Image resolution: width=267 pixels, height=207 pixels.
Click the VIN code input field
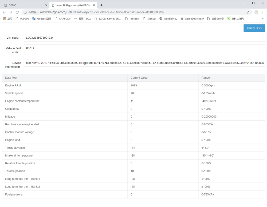pos(144,38)
